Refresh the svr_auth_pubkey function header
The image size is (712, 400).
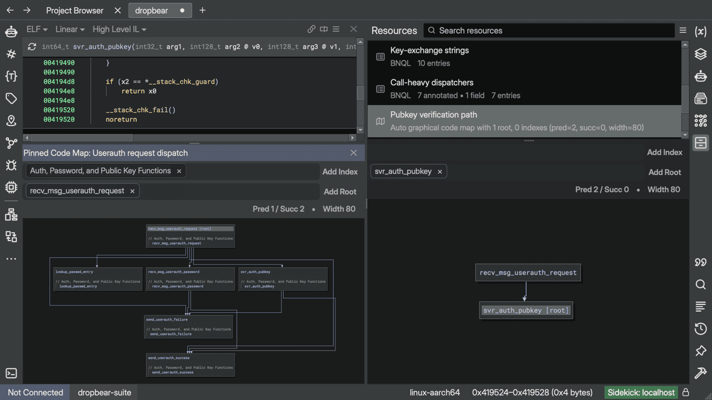click(32, 47)
